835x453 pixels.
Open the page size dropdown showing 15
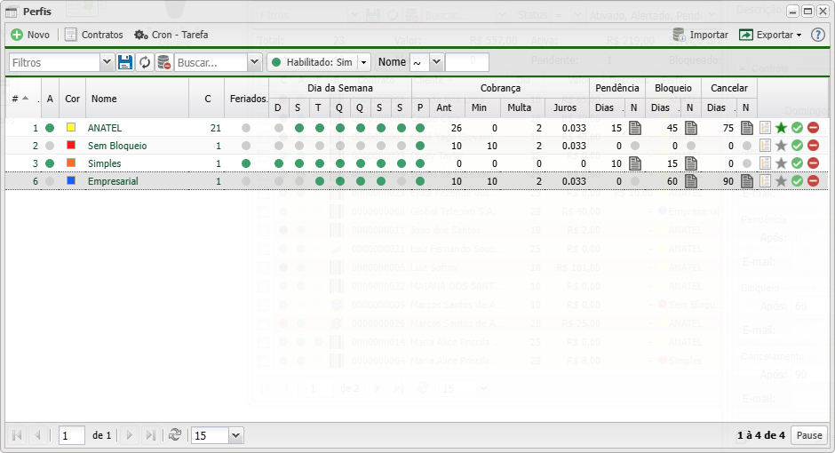235,435
